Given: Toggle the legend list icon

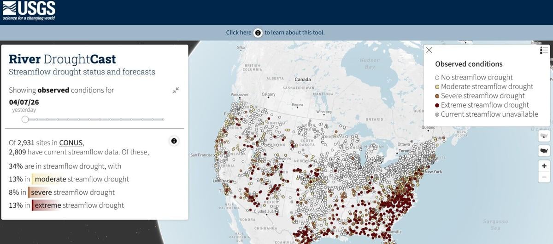Looking at the screenshot, I should (544, 50).
